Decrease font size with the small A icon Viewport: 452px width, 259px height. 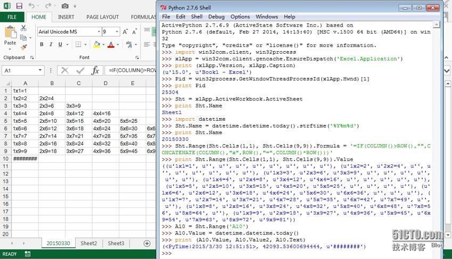[134, 32]
